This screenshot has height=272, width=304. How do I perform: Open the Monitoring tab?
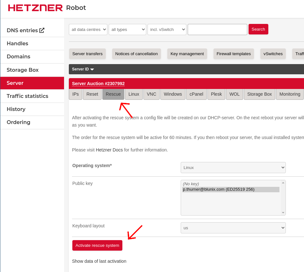coord(290,94)
